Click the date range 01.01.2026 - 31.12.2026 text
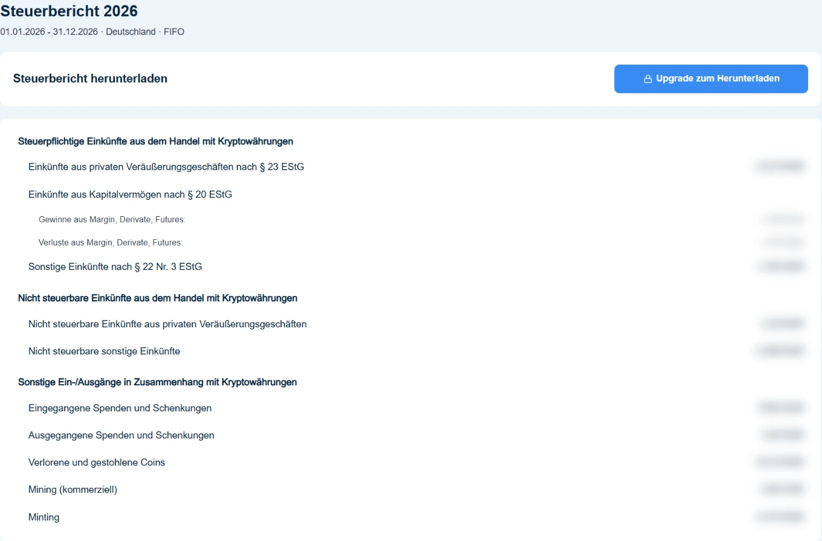The width and height of the screenshot is (822, 541). (x=49, y=31)
